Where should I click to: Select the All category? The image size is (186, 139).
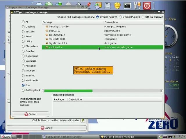pyautogui.click(x=25, y=22)
